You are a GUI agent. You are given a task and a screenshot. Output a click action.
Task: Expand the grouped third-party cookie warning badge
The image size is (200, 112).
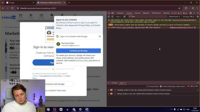point(111,25)
